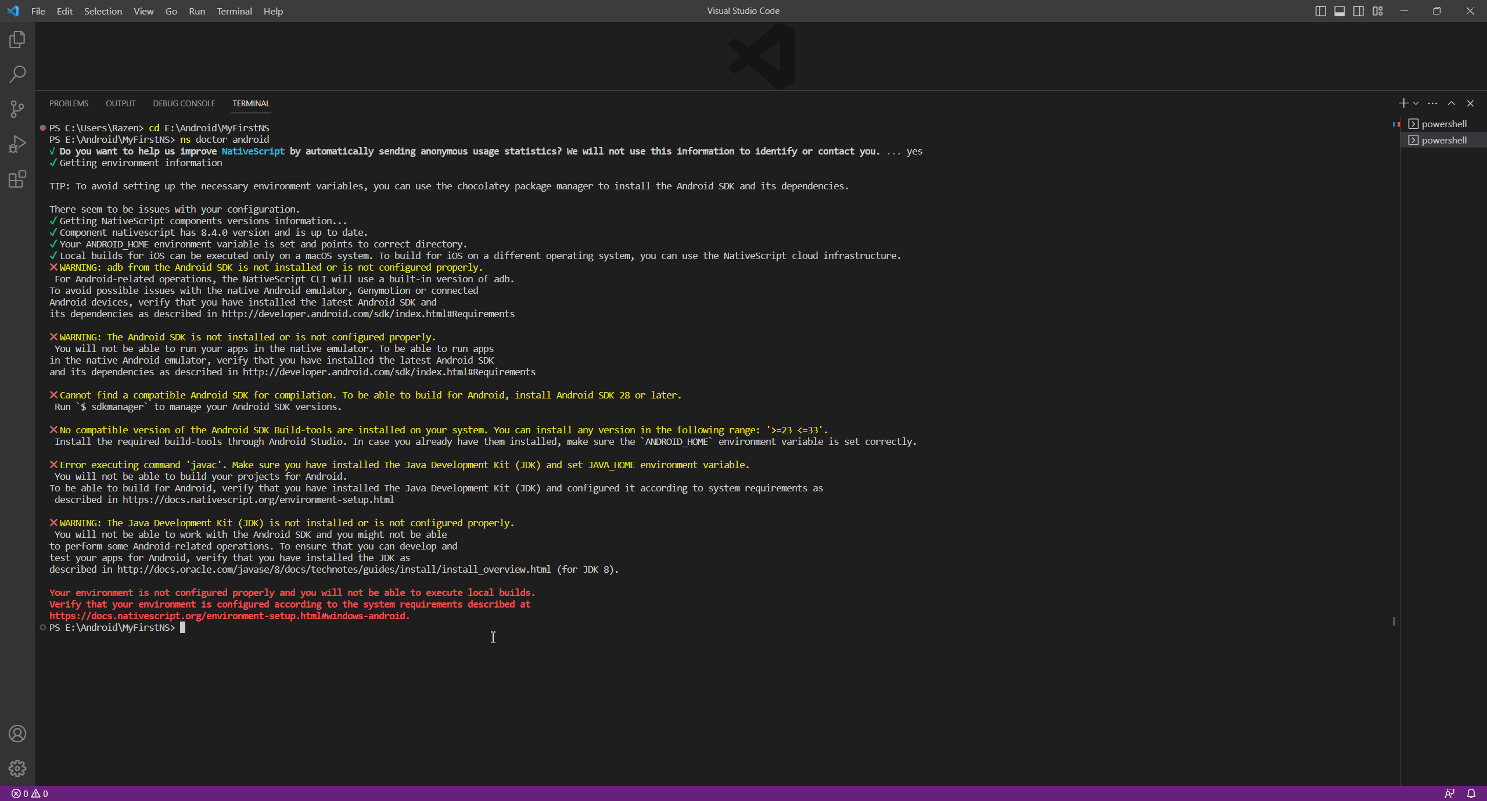Screen dimensions: 1487x801
Task: Select the first powershell terminal instance
Action: 1443,124
